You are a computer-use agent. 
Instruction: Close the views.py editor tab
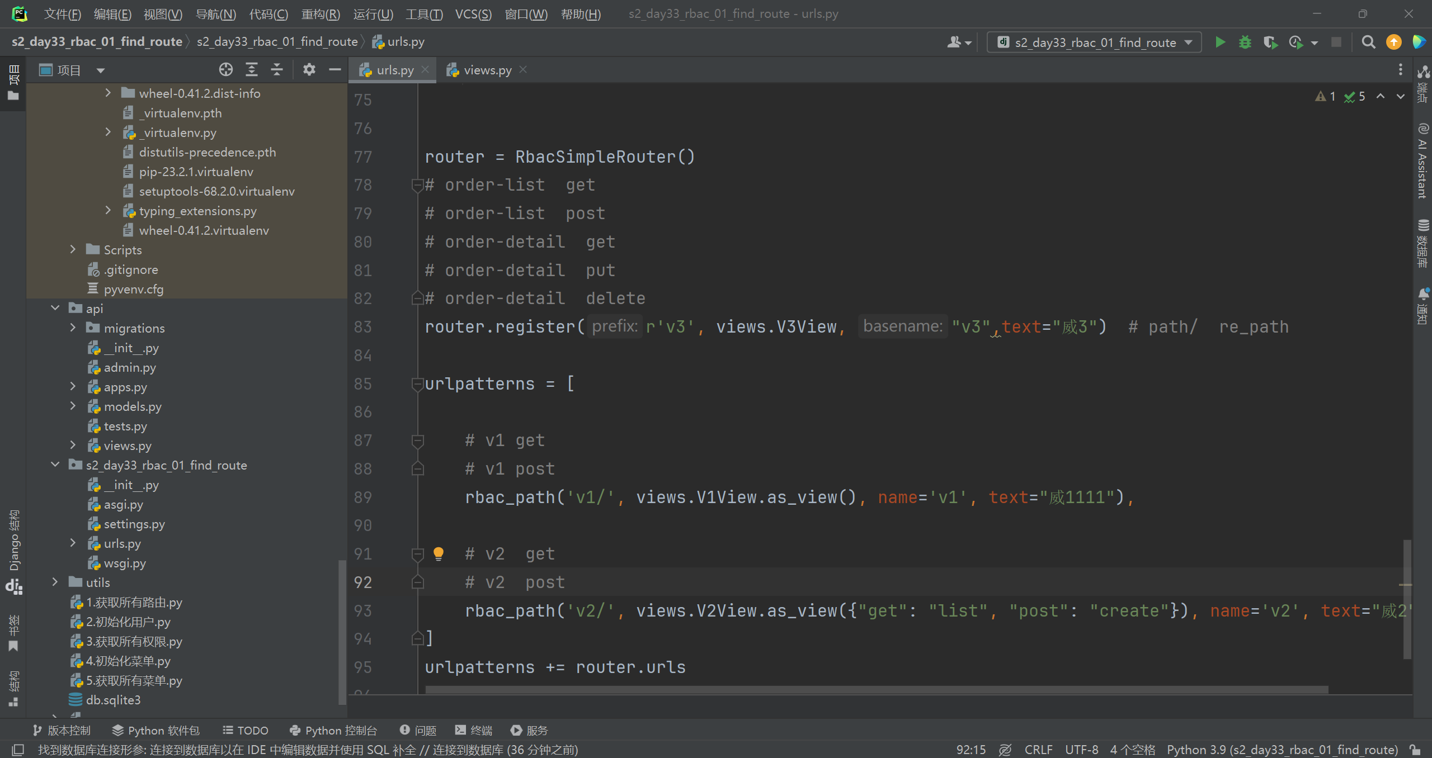coord(523,69)
